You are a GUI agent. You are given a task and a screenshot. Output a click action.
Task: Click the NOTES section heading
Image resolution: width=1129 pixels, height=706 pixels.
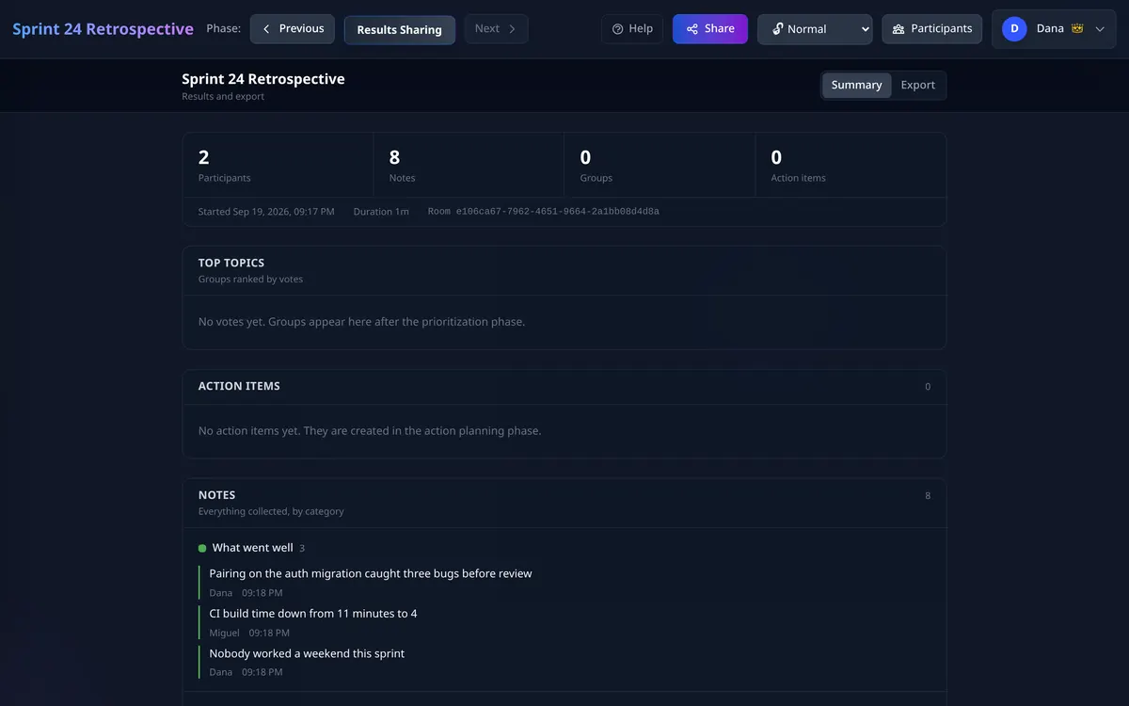[217, 495]
